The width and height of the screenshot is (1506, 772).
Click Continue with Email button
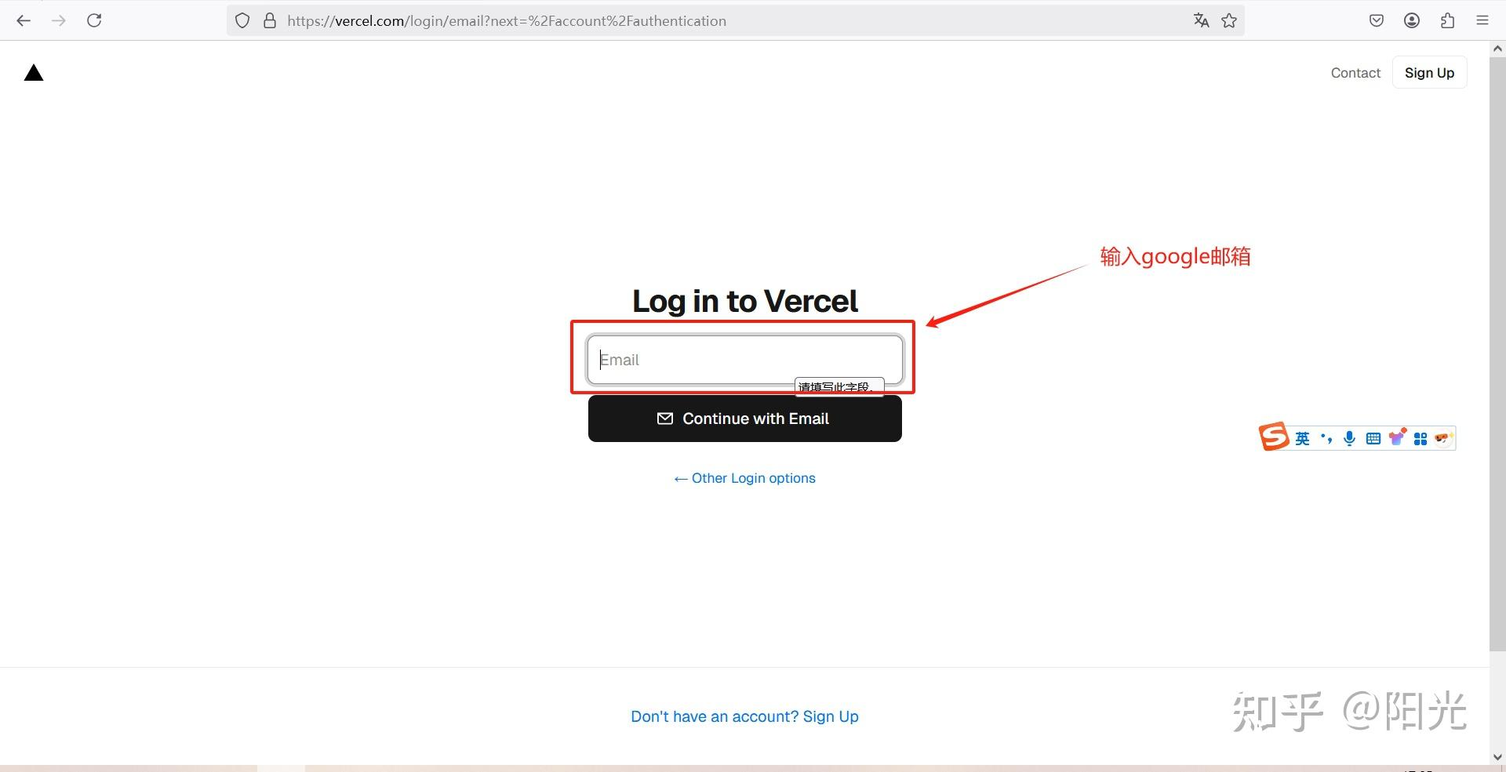click(745, 419)
